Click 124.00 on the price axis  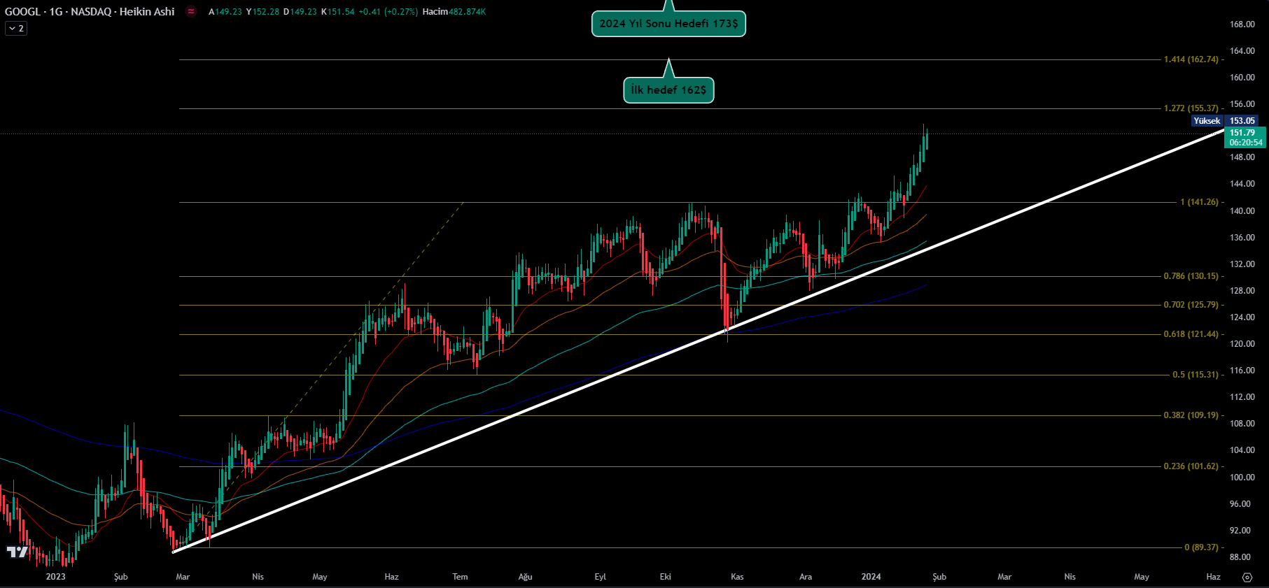point(1242,317)
